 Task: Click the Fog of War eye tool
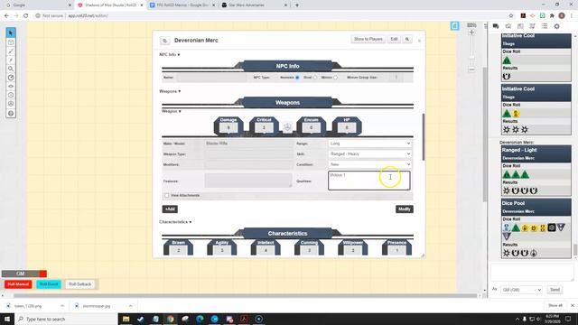pos(11,87)
